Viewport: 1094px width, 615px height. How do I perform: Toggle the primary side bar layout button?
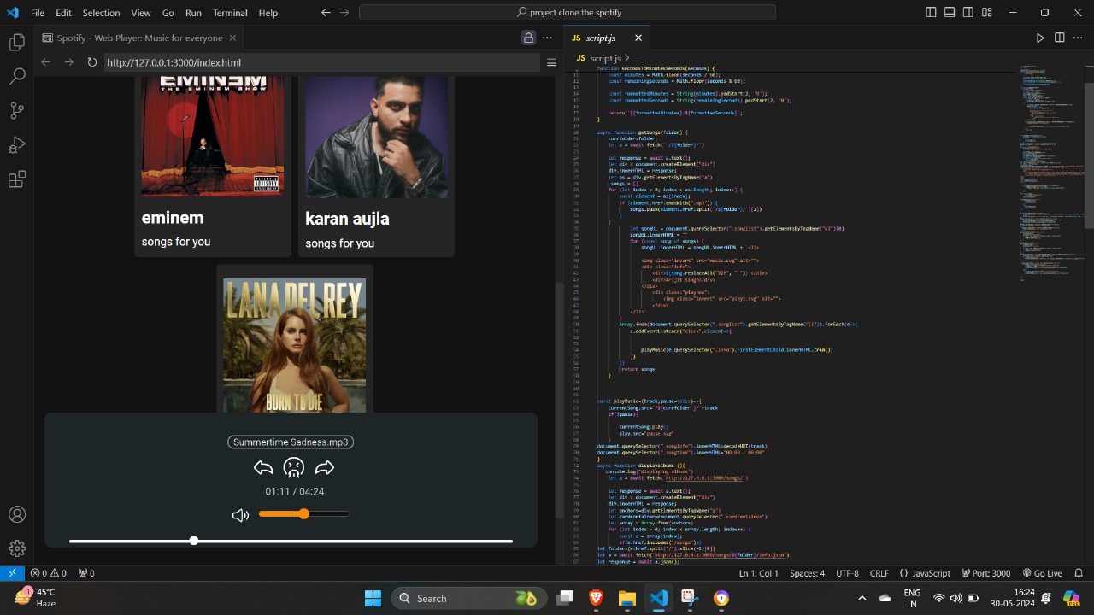coord(931,13)
